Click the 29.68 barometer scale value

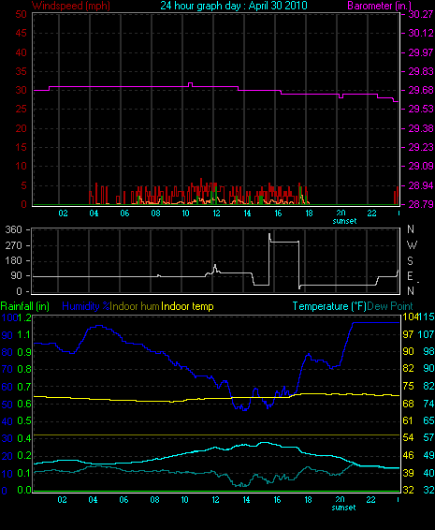(x=421, y=90)
